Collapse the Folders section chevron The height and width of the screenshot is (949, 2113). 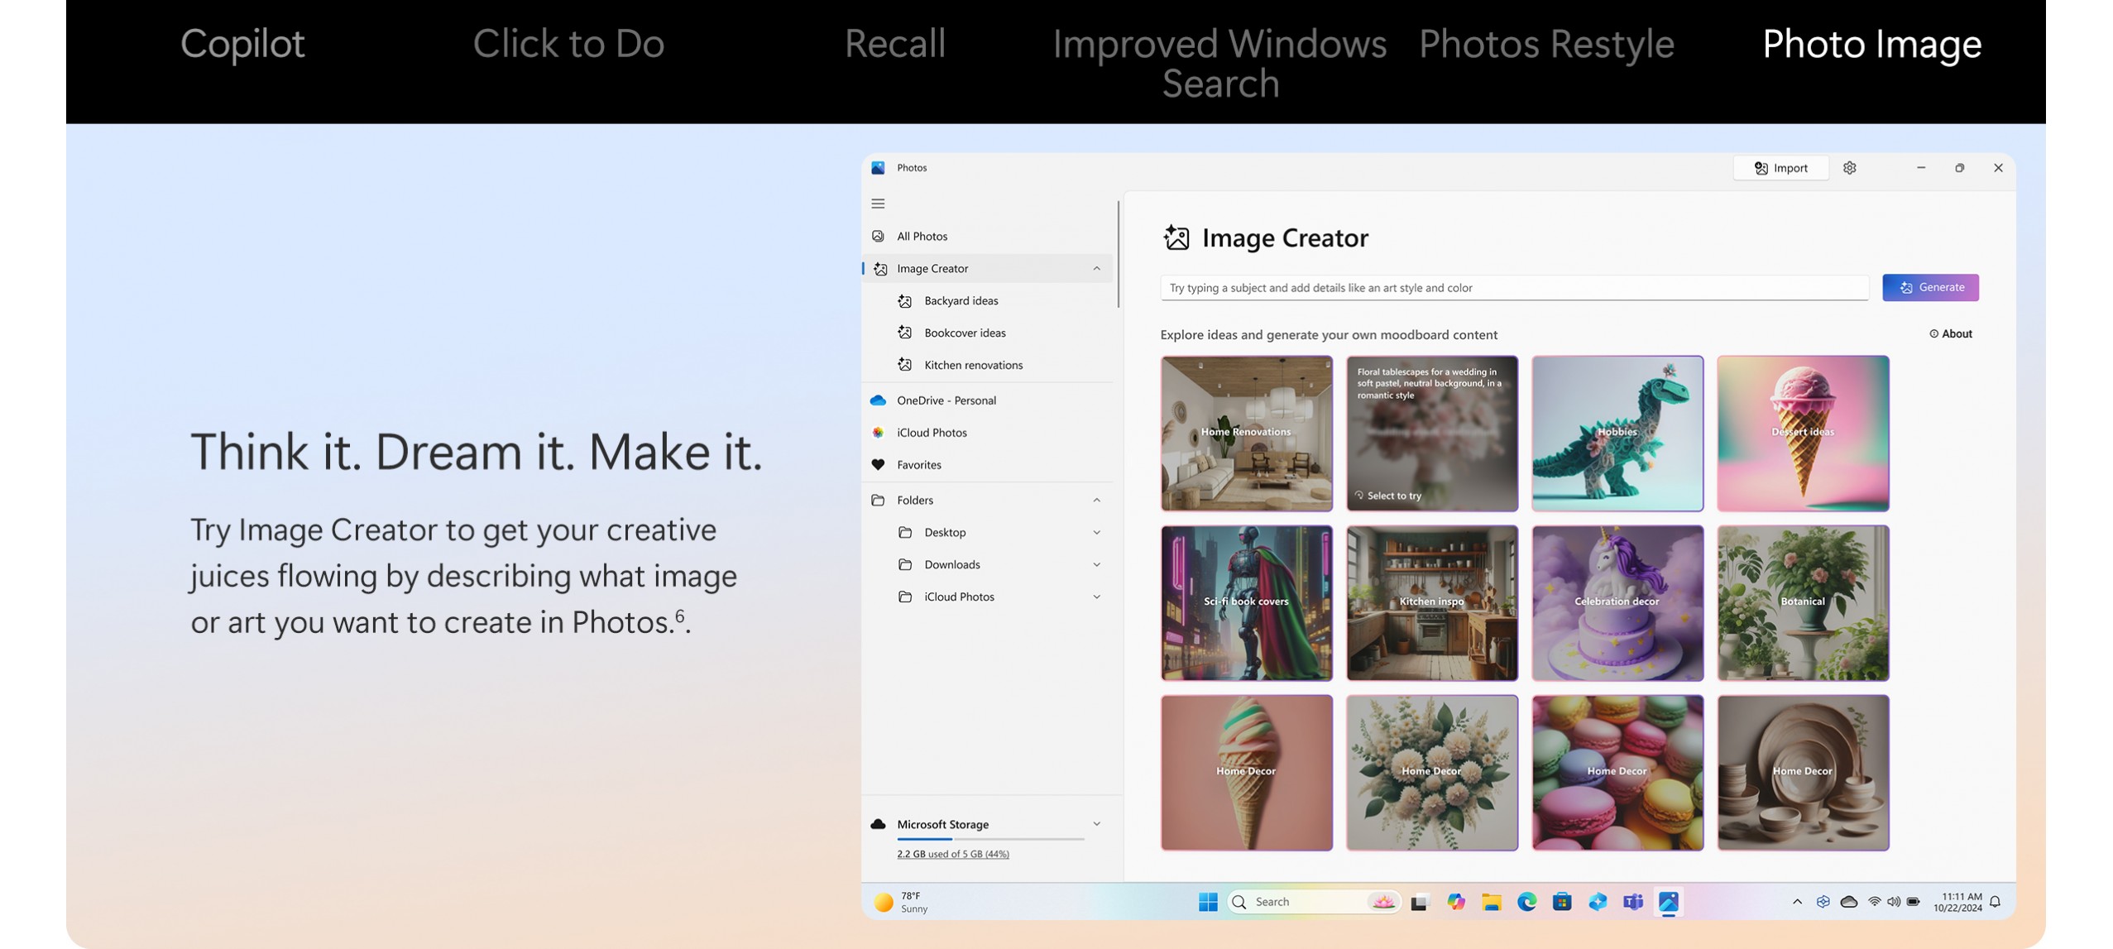pos(1097,501)
